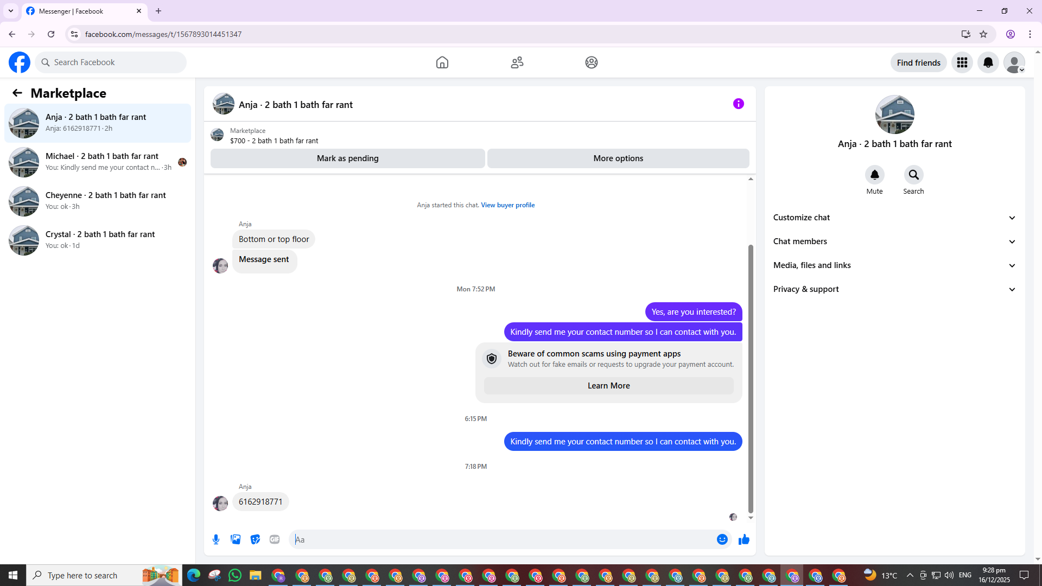Mark the listing as pending

coord(348,158)
